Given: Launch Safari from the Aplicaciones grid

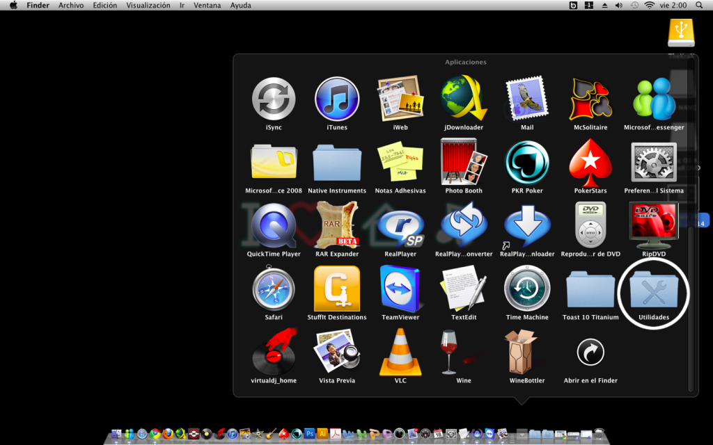Looking at the screenshot, I should [273, 289].
